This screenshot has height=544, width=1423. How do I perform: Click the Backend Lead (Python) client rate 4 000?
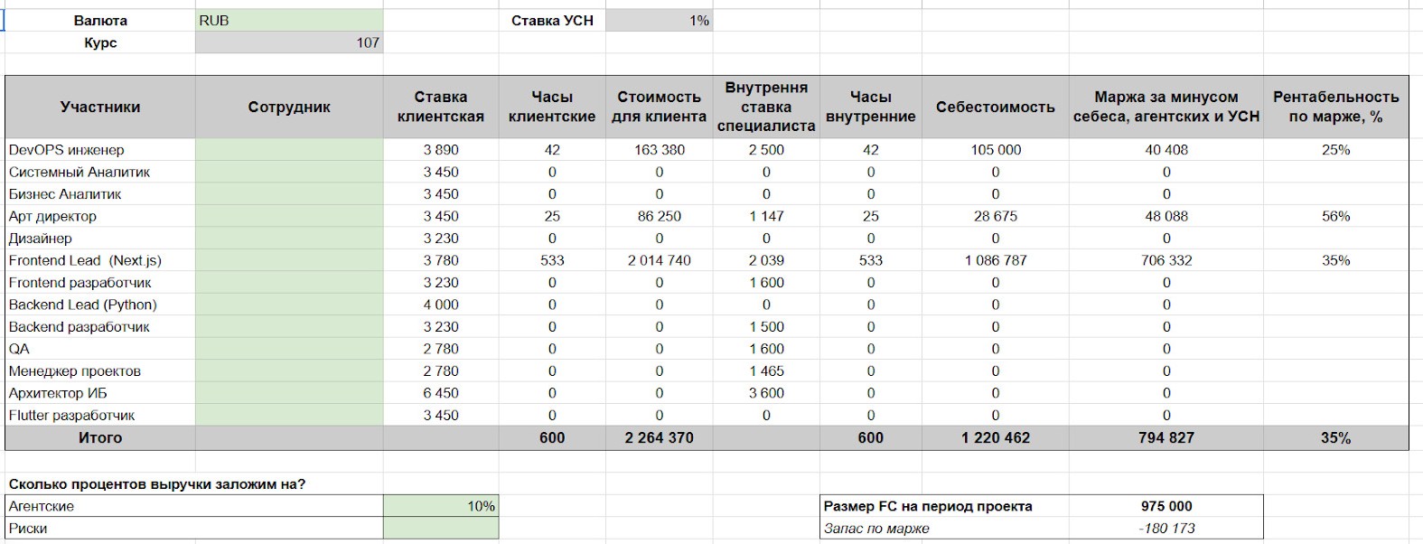point(440,305)
